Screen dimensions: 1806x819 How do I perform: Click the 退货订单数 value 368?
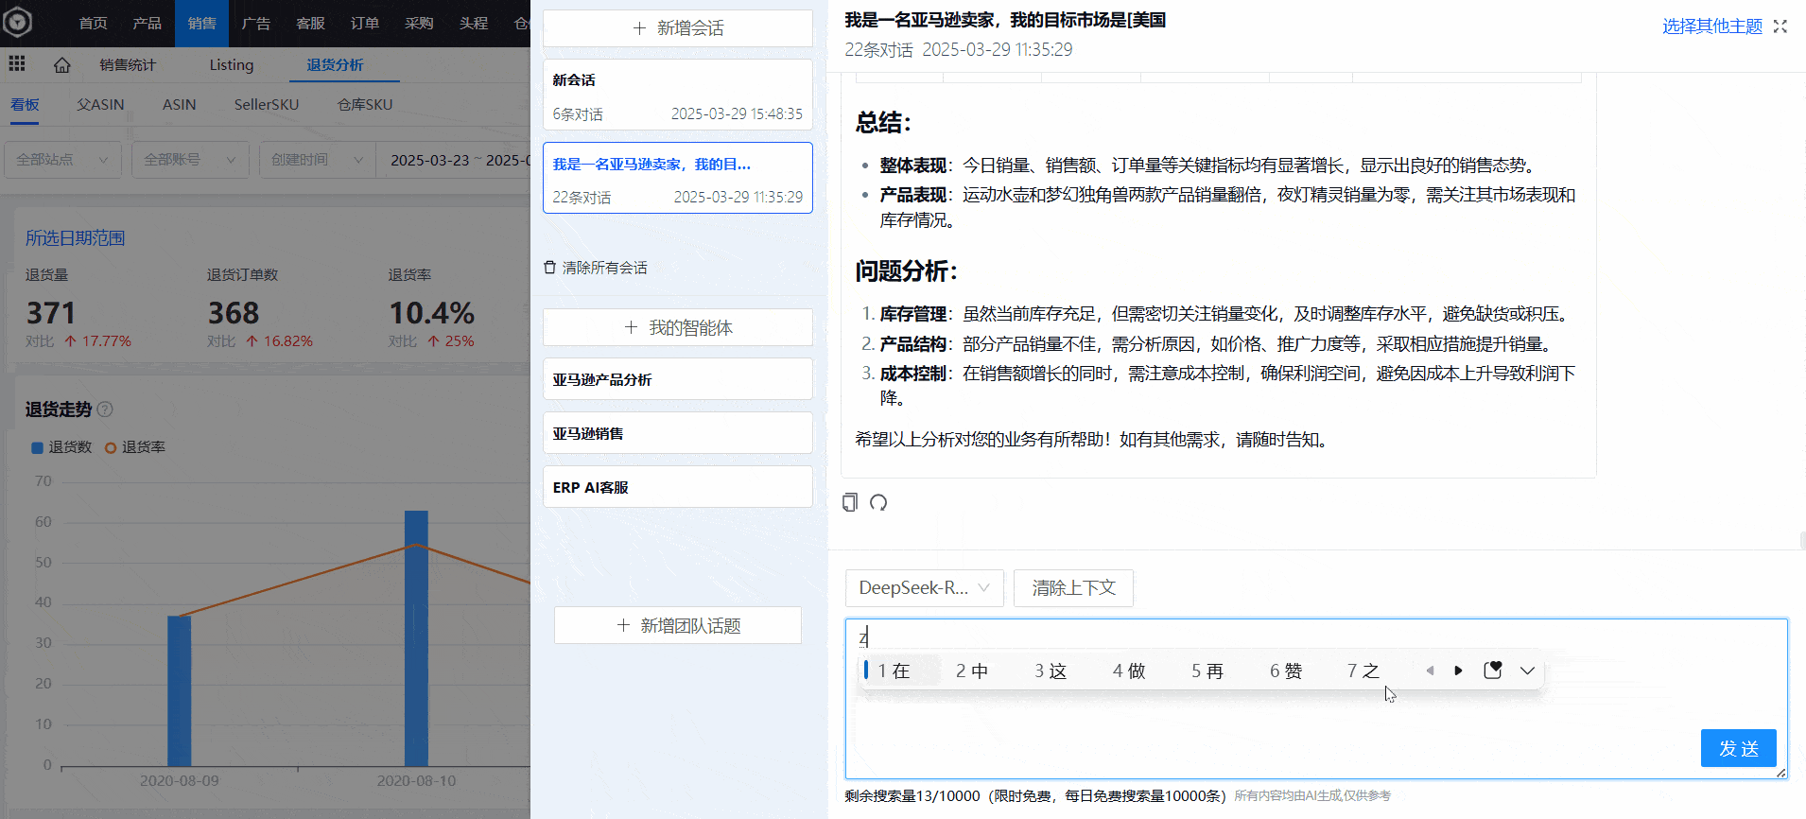tap(233, 313)
